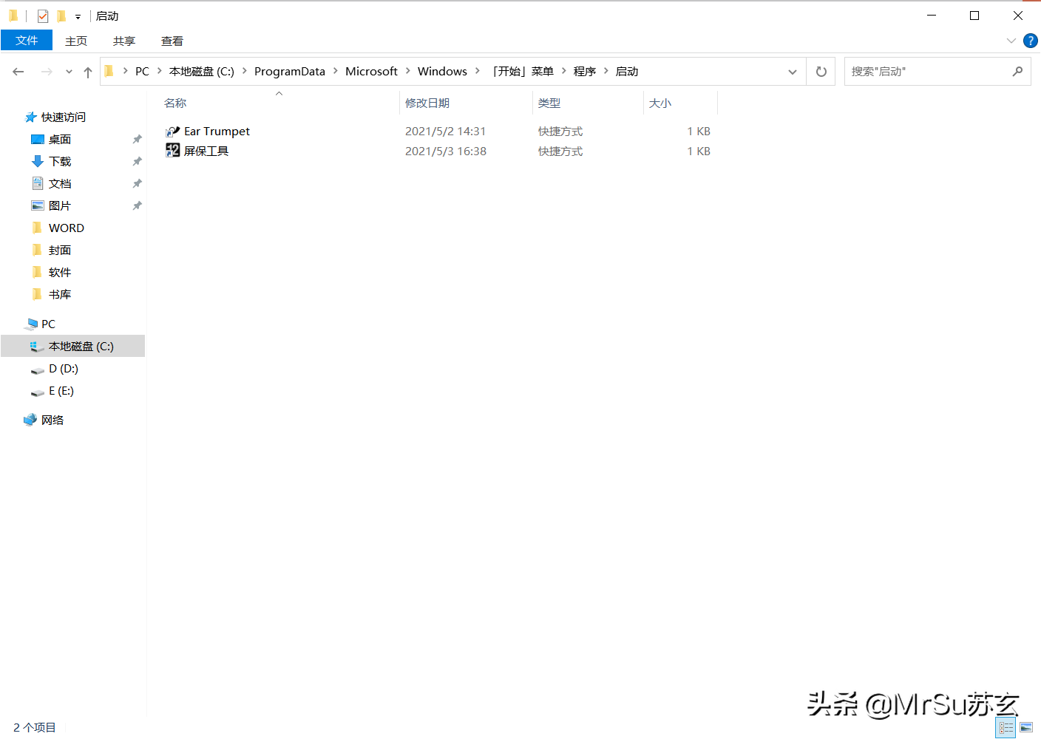
Task: Click the New Folder quick access toolbar icon
Action: tap(61, 16)
